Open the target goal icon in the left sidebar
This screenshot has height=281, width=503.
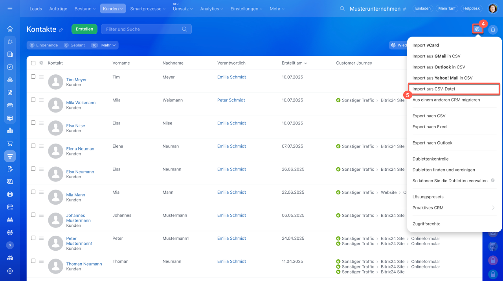(10, 233)
